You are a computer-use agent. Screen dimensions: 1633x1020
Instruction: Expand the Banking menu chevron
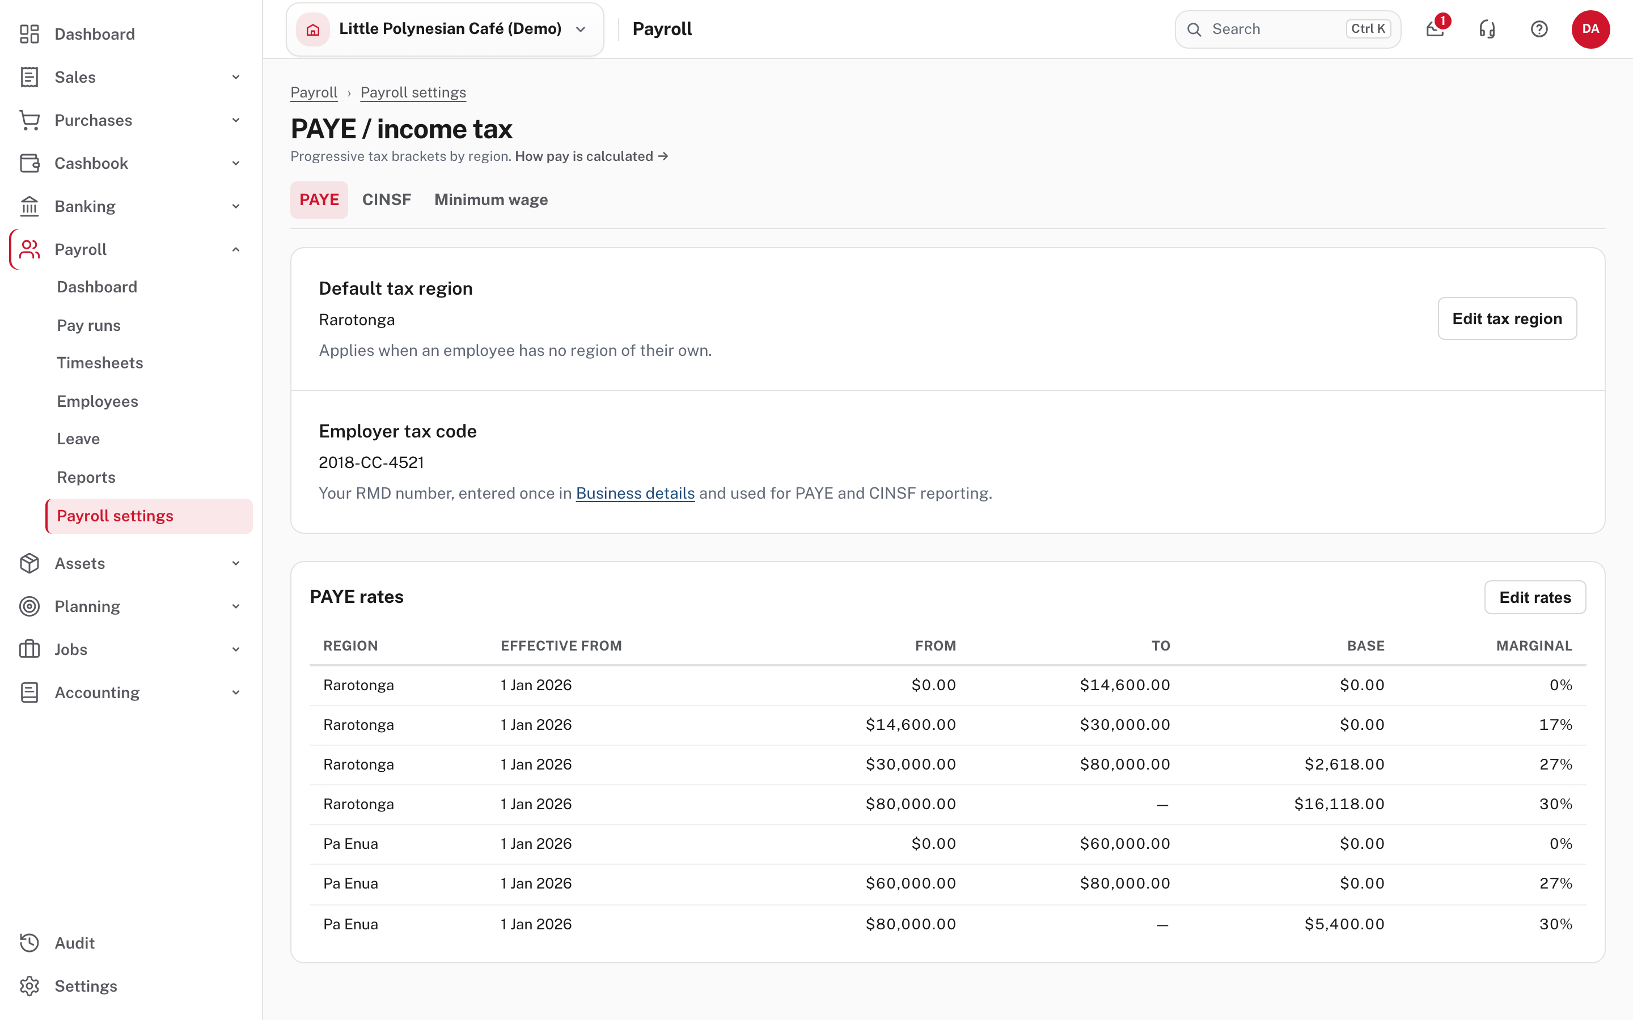[x=235, y=206]
